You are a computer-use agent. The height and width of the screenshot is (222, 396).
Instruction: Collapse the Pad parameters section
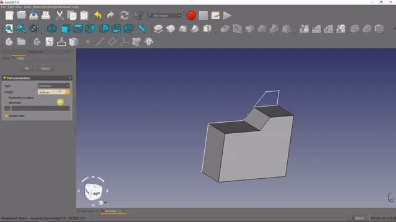(70, 78)
